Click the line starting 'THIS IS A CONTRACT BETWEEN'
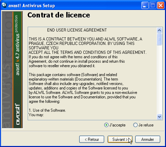This screenshot has width=166, height=147. tap(85, 39)
